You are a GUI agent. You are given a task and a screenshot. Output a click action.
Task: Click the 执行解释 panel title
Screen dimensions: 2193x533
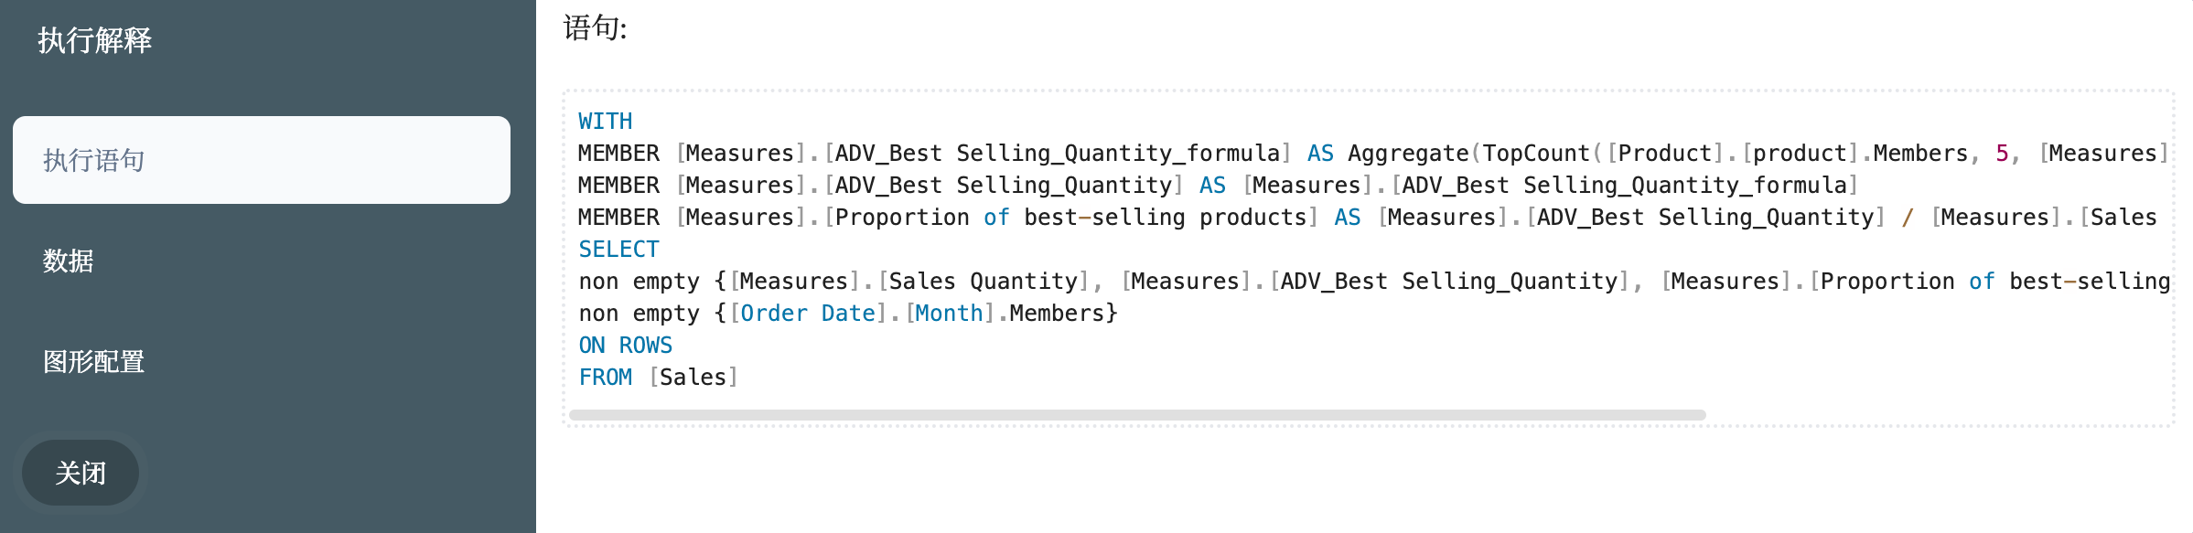coord(94,40)
